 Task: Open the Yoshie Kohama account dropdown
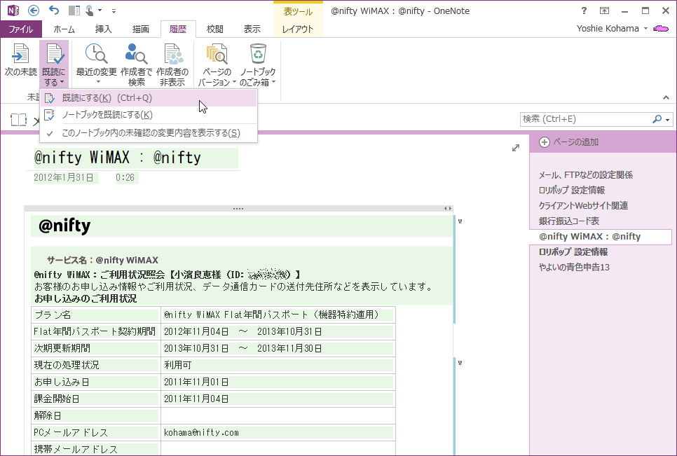pos(612,29)
